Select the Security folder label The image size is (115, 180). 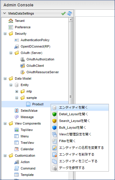[21, 34]
